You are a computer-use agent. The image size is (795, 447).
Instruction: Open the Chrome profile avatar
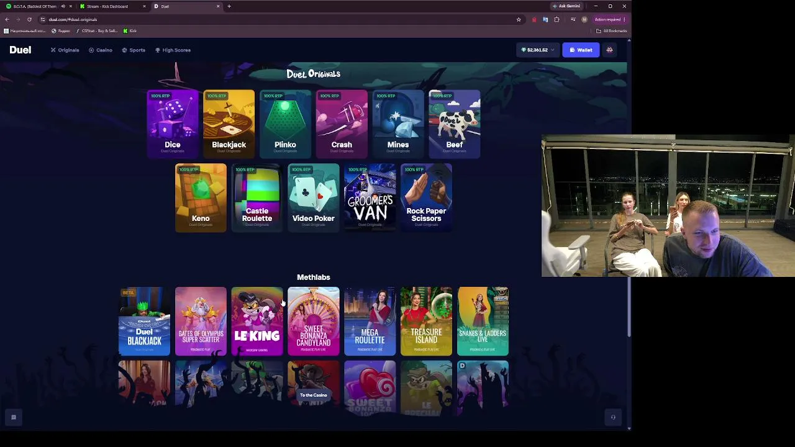(x=584, y=19)
